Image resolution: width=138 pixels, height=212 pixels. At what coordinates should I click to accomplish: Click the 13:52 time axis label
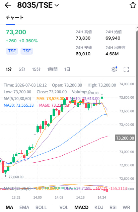pyautogui.click(x=16, y=197)
